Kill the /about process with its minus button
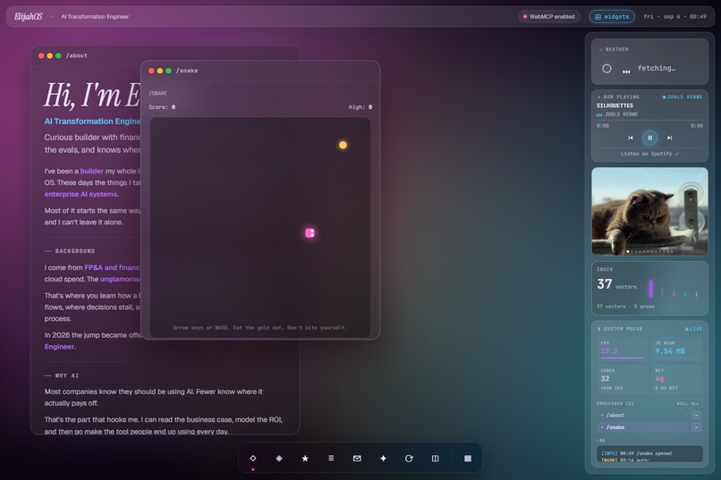The height and width of the screenshot is (480, 721). [697, 415]
